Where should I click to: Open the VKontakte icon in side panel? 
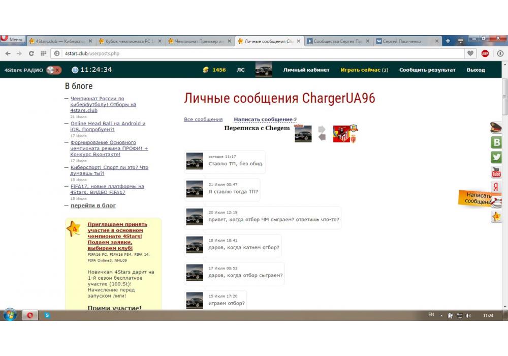[x=496, y=142]
